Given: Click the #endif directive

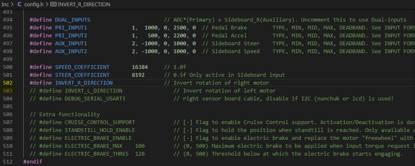Looking at the screenshot, I should click(32, 161).
